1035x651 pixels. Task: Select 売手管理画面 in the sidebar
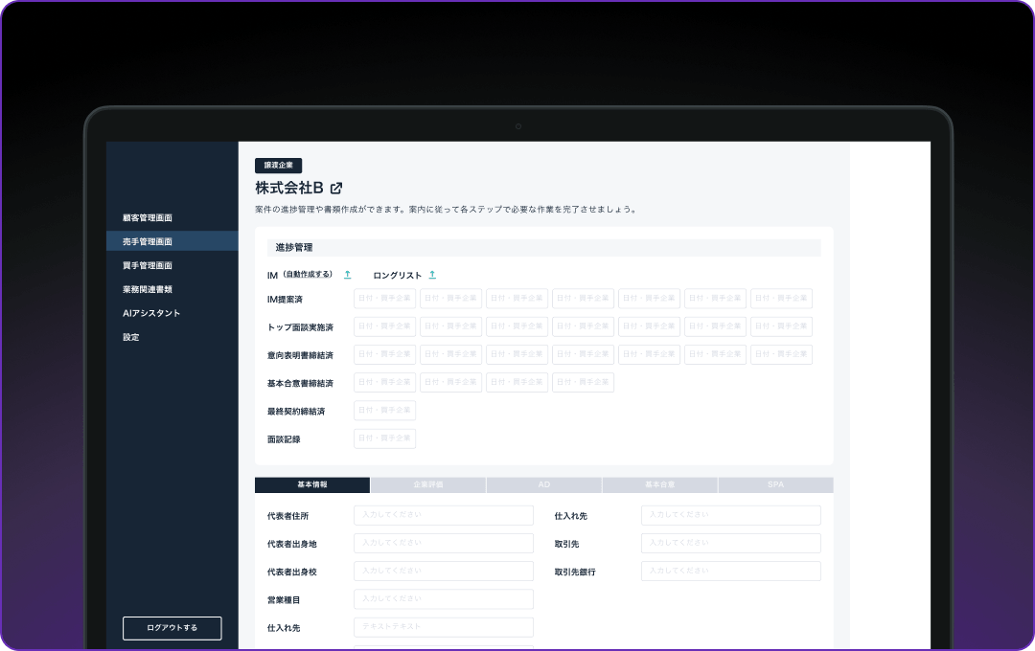pyautogui.click(x=148, y=242)
